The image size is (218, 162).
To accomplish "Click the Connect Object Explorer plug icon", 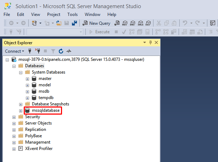I will [30, 51].
